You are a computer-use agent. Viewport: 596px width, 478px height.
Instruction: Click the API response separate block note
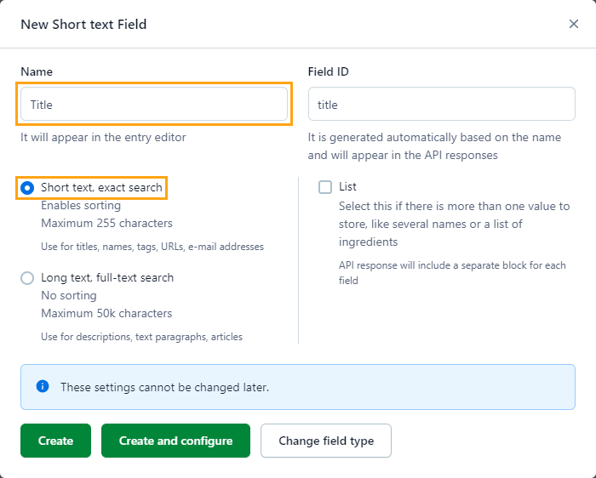(x=451, y=272)
